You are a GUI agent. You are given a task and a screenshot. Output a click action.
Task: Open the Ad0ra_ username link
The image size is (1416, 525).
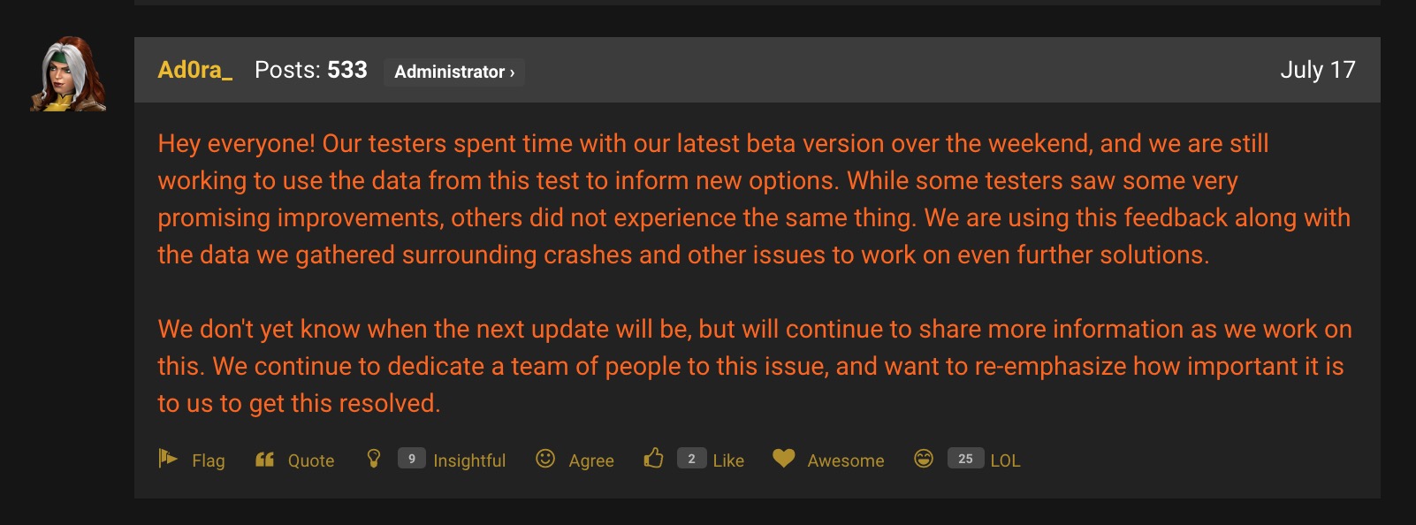pos(194,70)
